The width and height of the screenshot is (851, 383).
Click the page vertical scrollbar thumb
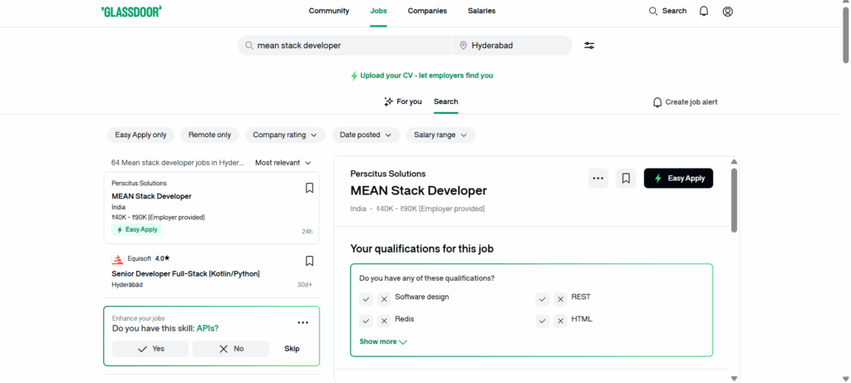tap(845, 35)
